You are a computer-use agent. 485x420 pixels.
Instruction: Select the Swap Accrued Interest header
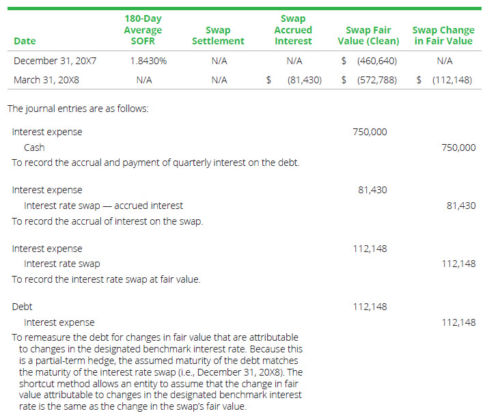coord(293,30)
